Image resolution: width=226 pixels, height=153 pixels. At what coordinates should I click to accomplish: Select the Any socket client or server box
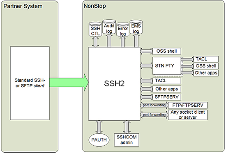[188, 115]
